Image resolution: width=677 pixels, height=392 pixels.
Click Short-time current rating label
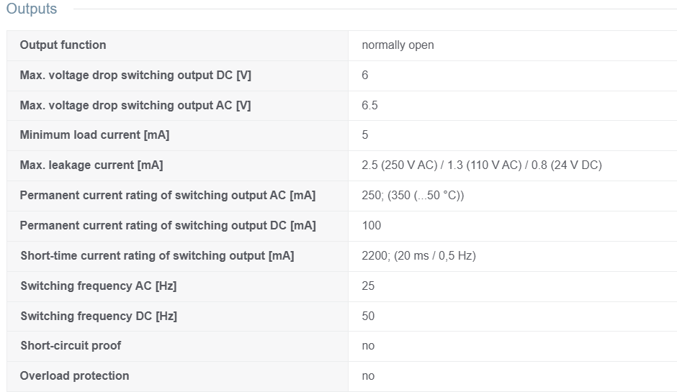[157, 256]
